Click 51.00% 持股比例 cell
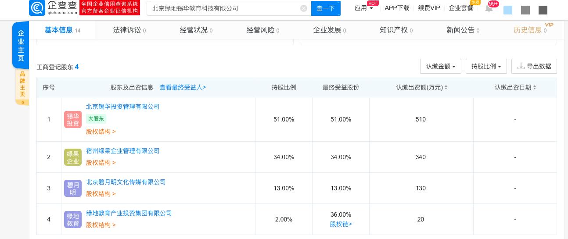This screenshot has height=239, width=568. coord(284,119)
